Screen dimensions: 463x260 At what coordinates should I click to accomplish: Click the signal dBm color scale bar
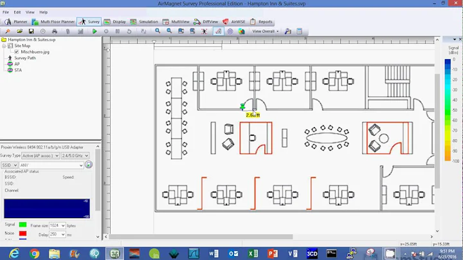pyautogui.click(x=448, y=110)
